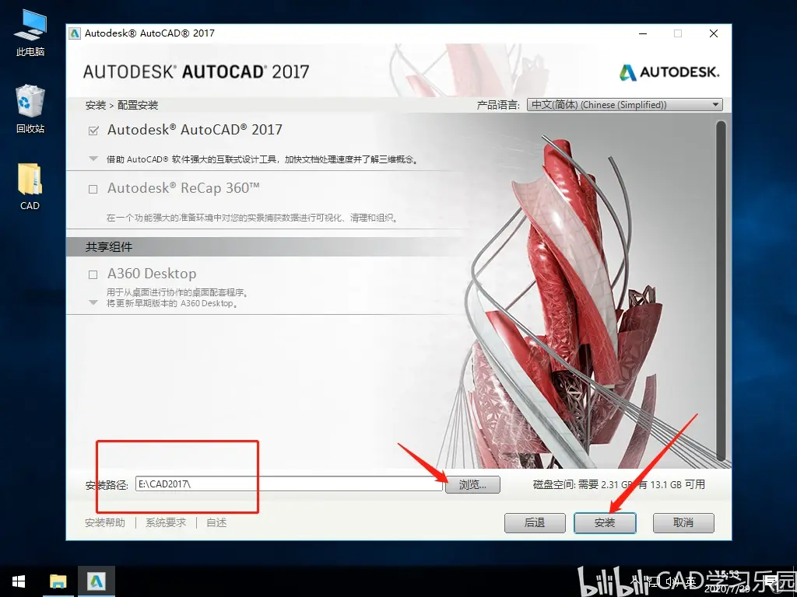This screenshot has width=797, height=597.
Task: Open the Windows Start menu
Action: coord(19,581)
